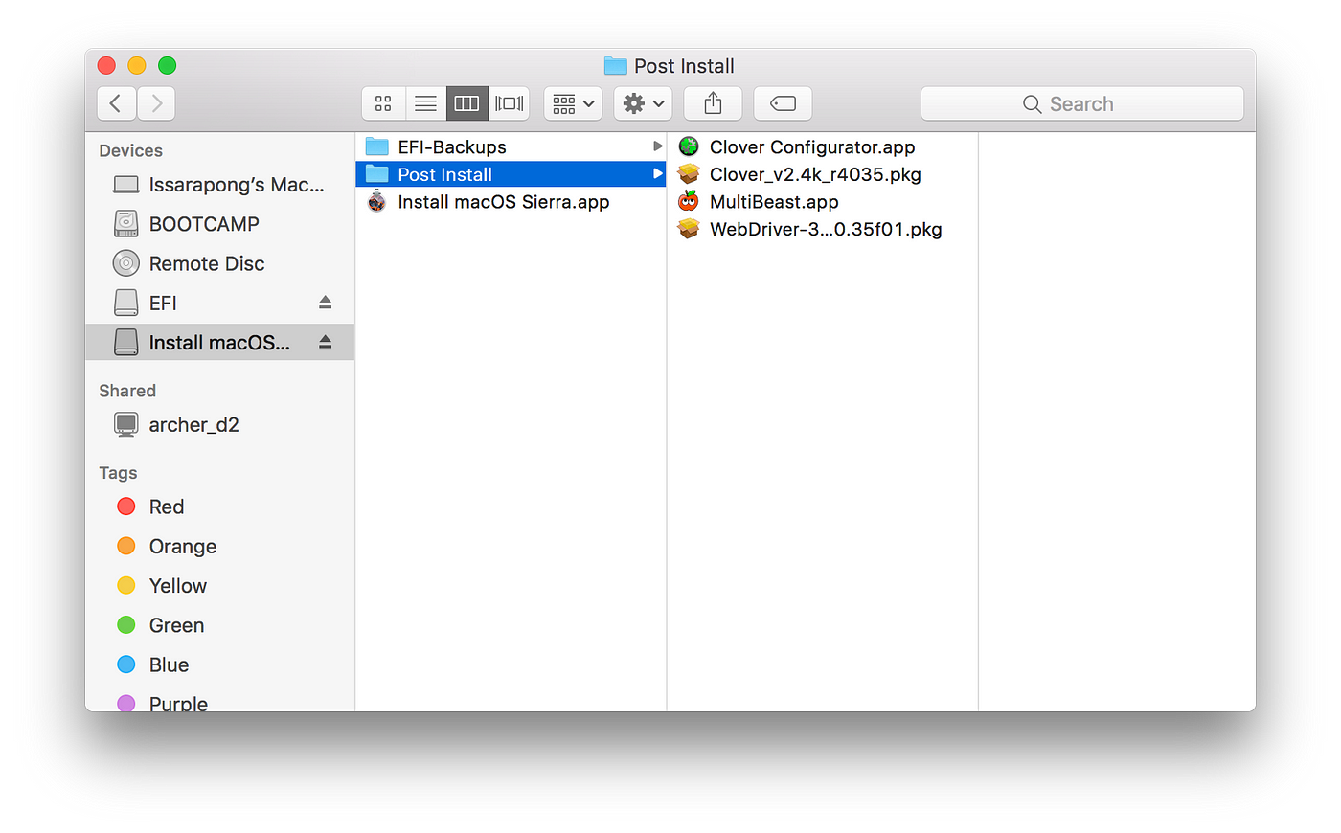1341x833 pixels.
Task: Filter by the Green tag
Action: (x=219, y=625)
